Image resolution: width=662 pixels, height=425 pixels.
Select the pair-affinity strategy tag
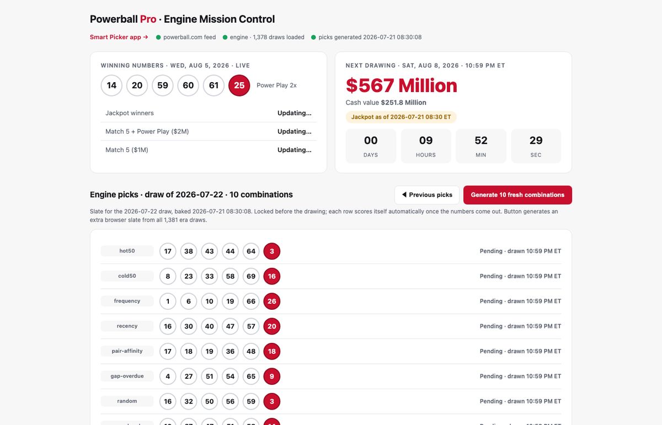127,351
